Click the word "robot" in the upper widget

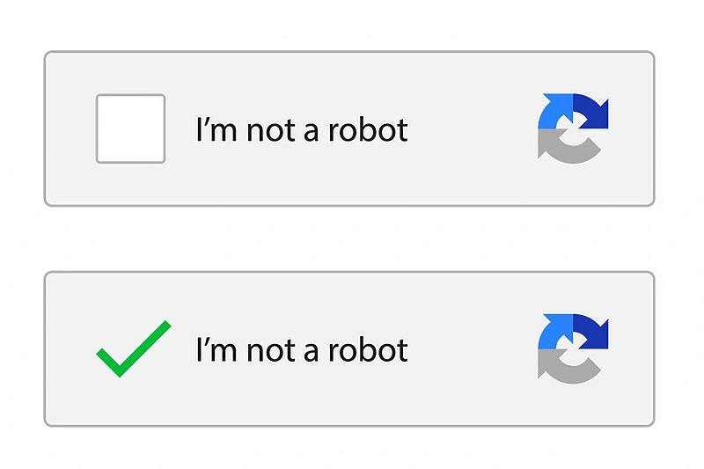click(368, 130)
